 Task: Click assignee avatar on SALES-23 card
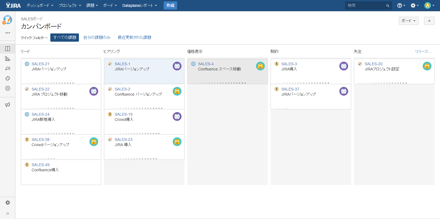click(177, 142)
